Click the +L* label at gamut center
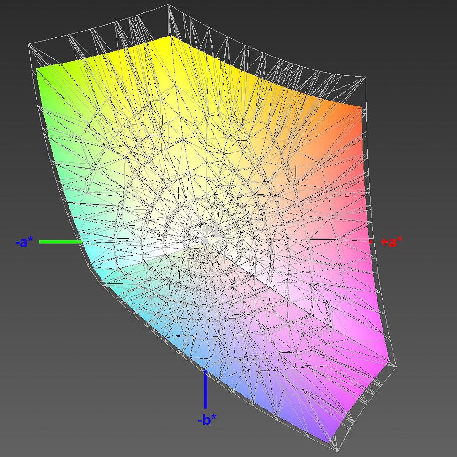 (x=216, y=230)
